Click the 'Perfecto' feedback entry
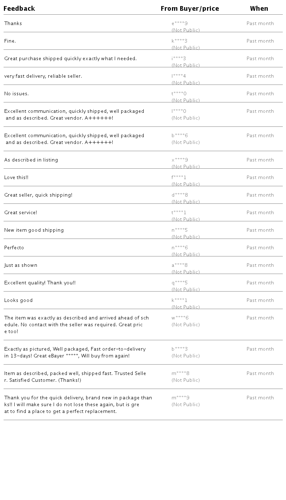 [x=14, y=248]
